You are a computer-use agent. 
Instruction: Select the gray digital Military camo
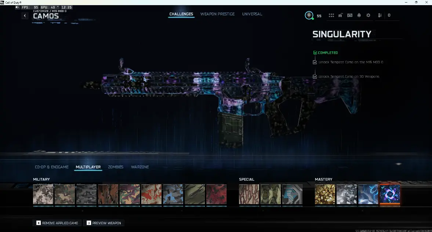pos(87,195)
